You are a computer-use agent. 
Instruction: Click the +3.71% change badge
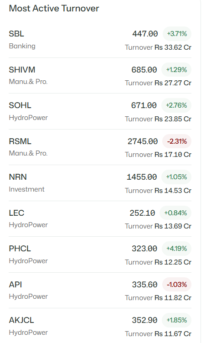click(x=177, y=34)
